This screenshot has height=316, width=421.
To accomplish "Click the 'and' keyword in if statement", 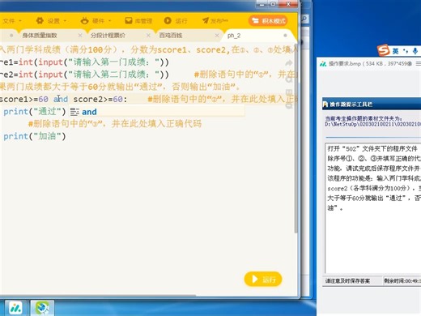I will coord(61,99).
